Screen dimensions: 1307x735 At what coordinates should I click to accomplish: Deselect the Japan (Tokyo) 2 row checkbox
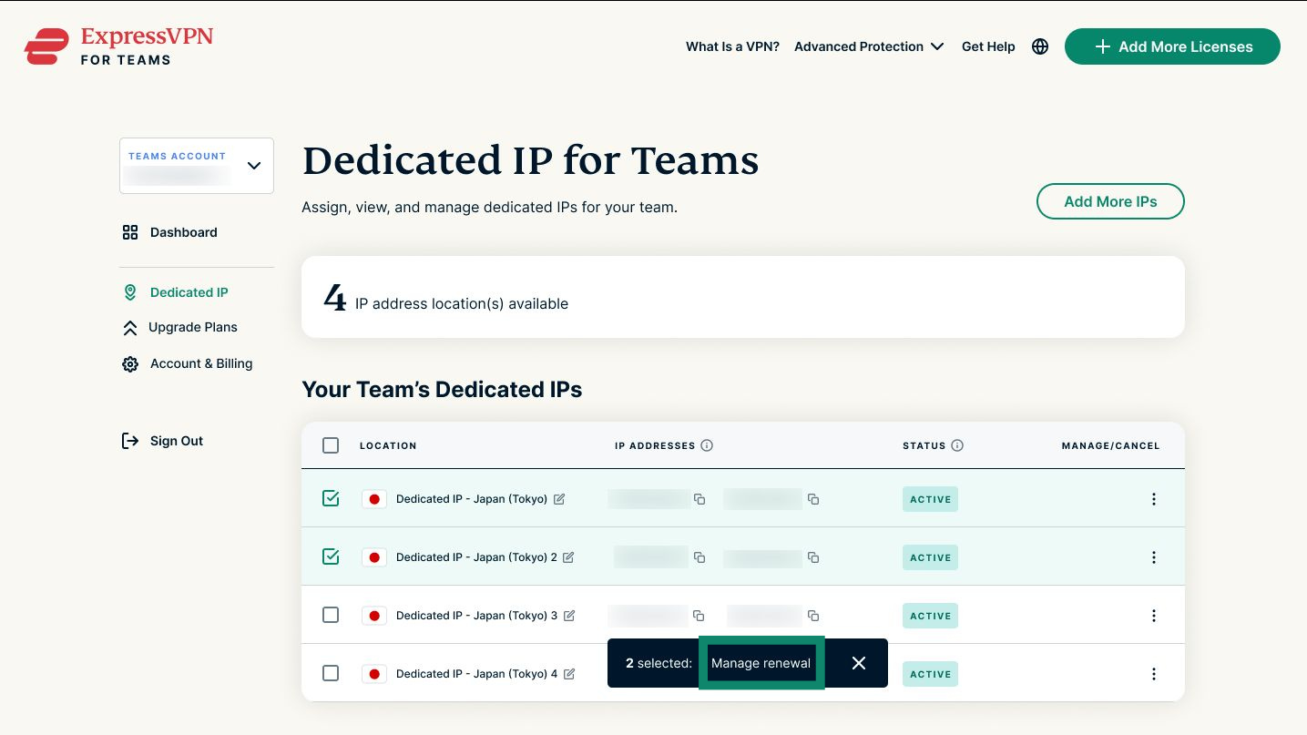[331, 556]
